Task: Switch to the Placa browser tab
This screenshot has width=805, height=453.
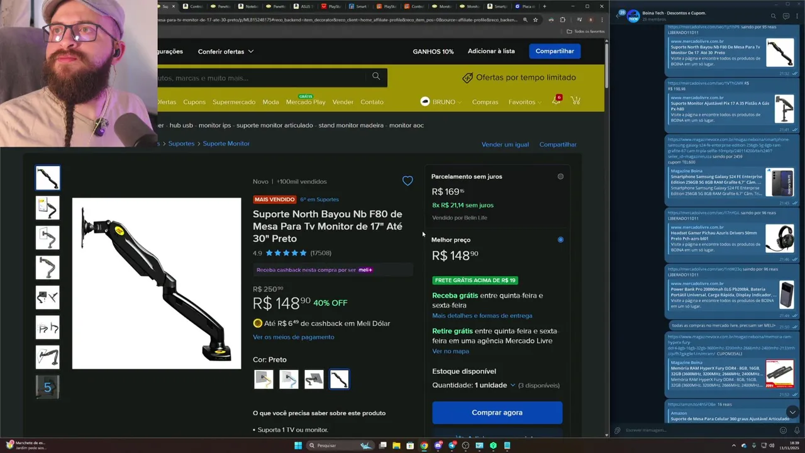Action: coord(524,6)
